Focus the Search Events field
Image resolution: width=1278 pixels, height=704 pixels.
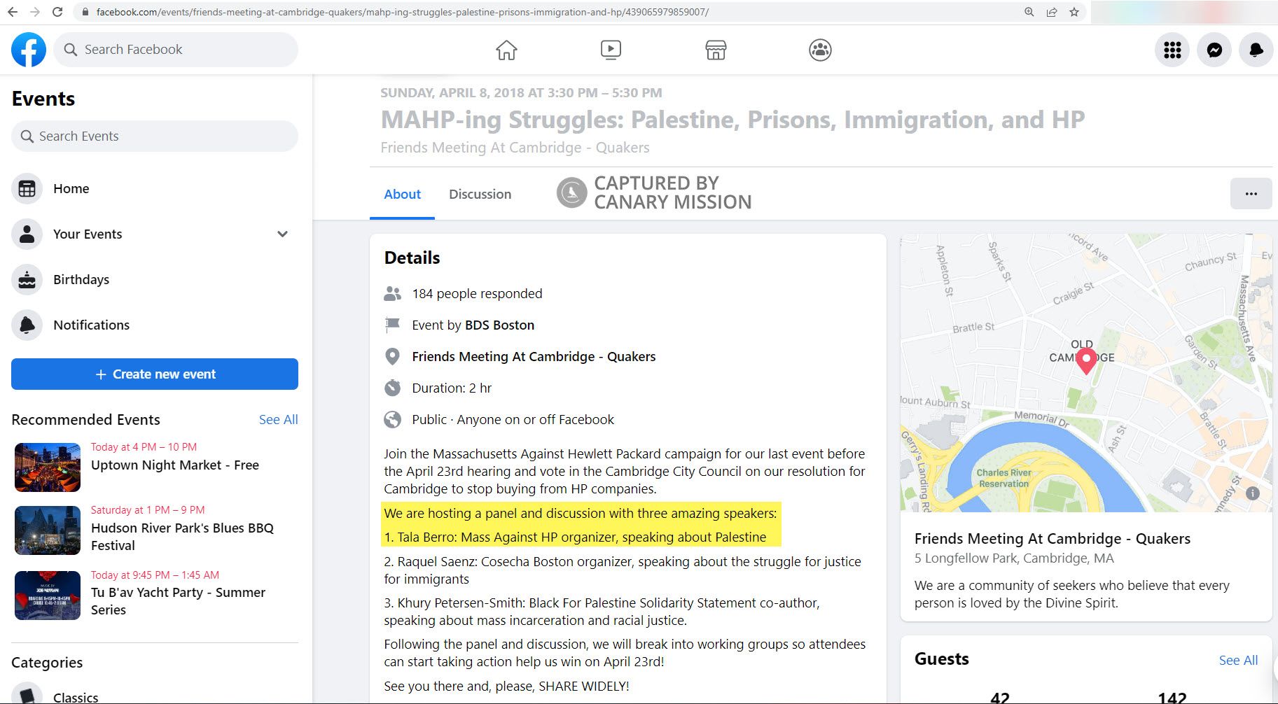pos(155,136)
